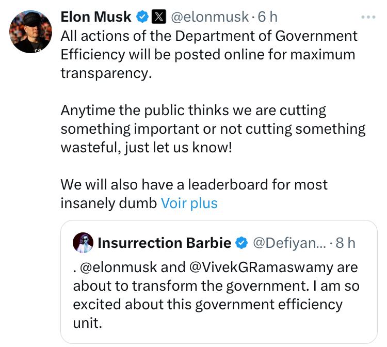This screenshot has width=387, height=347.
Task: Click the word transparency in the post
Action: [106, 73]
